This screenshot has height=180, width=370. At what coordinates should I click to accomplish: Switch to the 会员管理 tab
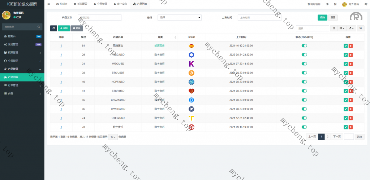100,4
